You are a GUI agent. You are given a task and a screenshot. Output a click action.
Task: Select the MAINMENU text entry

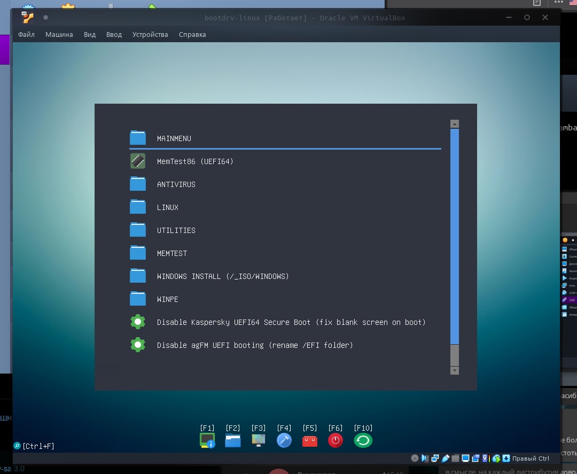pyautogui.click(x=174, y=138)
